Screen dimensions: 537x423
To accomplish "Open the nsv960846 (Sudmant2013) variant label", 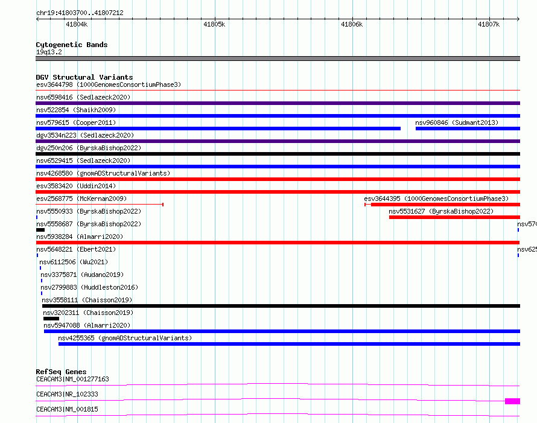I will tap(457, 122).
